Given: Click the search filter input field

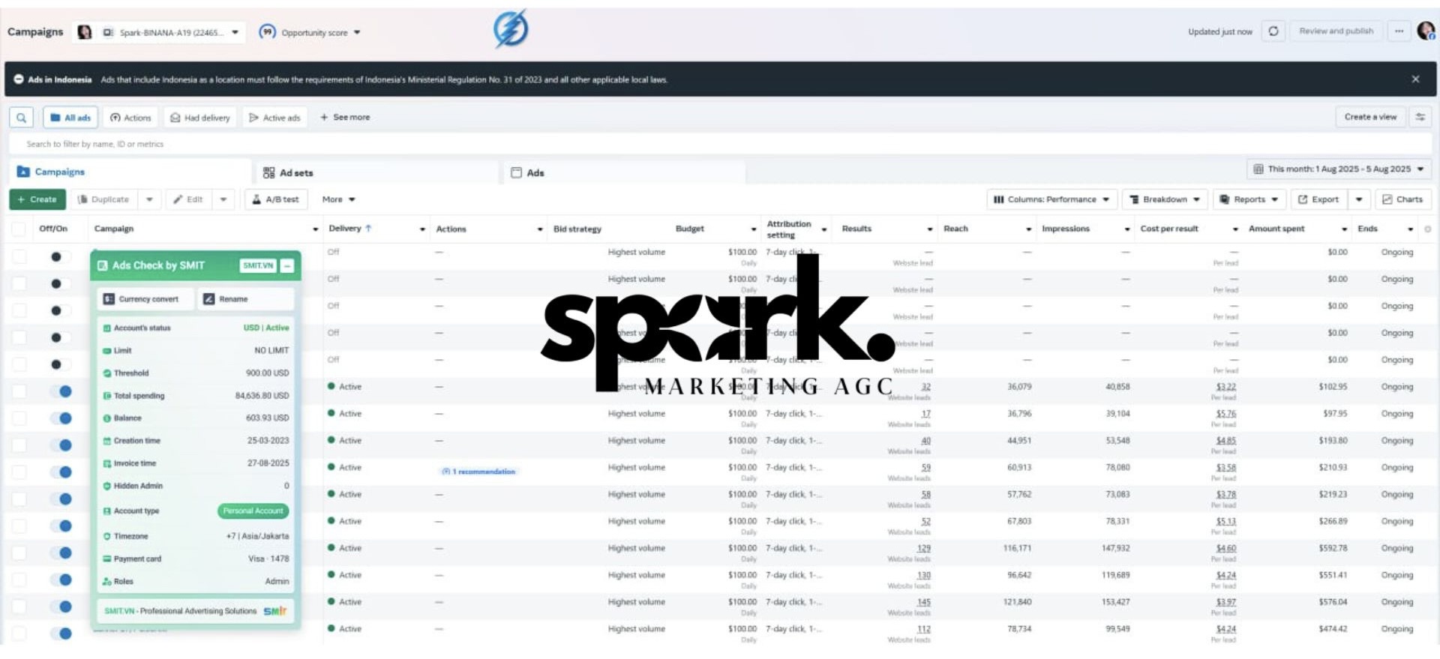Looking at the screenshot, I should 720,144.
